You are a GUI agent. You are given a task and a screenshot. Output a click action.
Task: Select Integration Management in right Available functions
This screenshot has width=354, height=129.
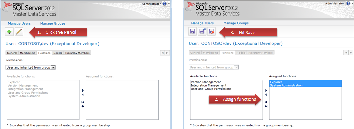point(208,85)
